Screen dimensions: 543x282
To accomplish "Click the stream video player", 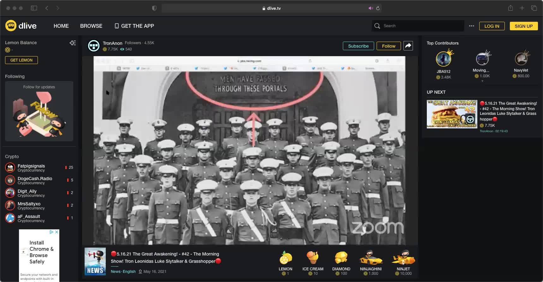I will coord(249,150).
